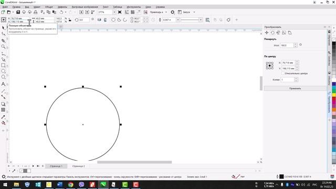Open the Effects menu
Screen dimensions: 336x189
tap(62, 7)
